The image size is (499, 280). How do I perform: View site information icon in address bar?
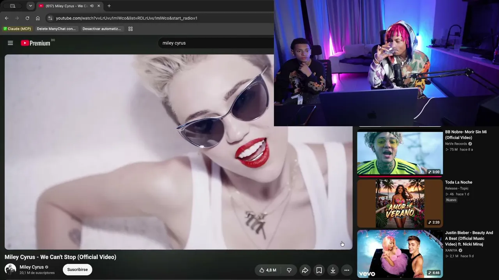[50, 18]
